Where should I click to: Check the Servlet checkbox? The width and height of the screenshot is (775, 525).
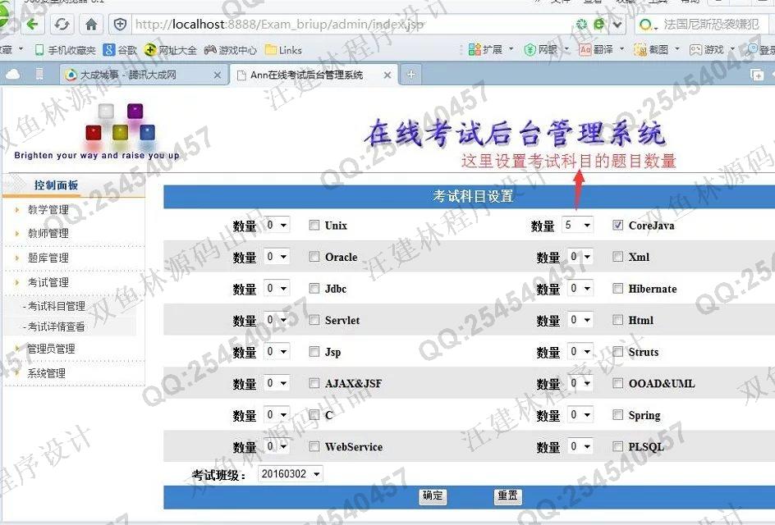(314, 320)
